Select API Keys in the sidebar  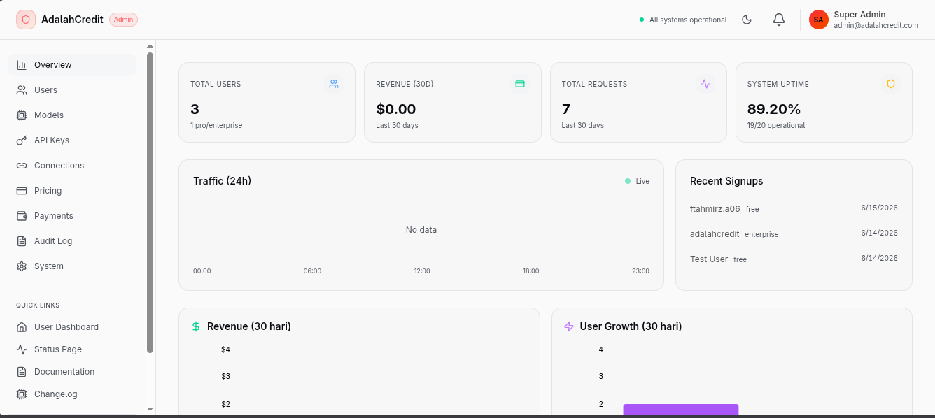72,140
